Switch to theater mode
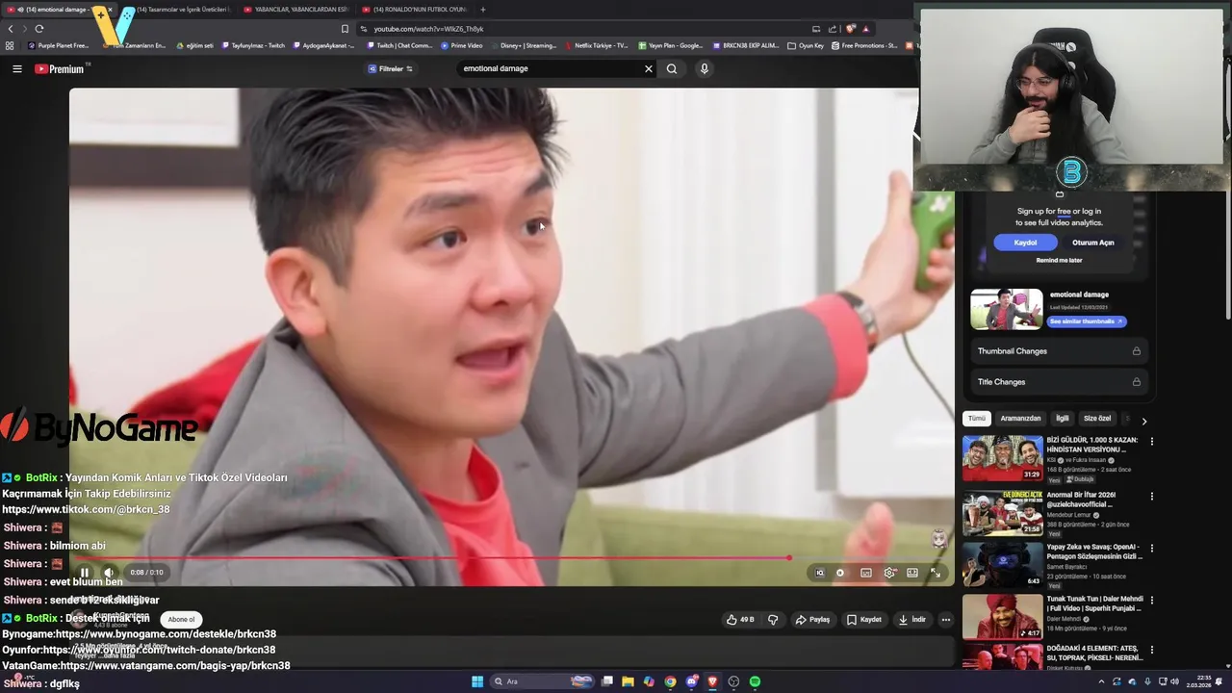 912,573
